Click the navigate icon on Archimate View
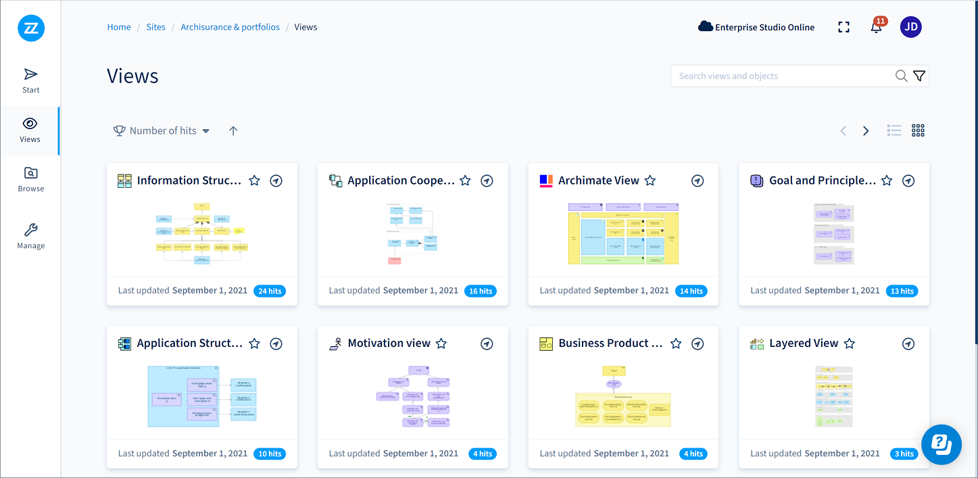This screenshot has height=478, width=978. (698, 181)
